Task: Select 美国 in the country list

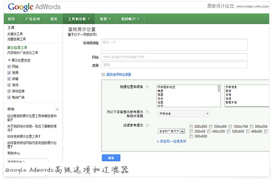Action: tap(160, 91)
